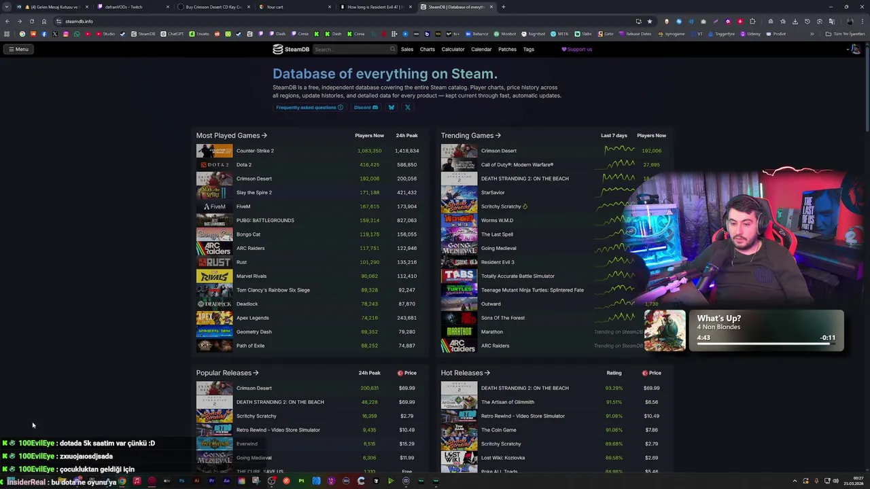This screenshot has height=489, width=870.
Task: Seek in the What's Up? progress bar
Action: point(766,345)
